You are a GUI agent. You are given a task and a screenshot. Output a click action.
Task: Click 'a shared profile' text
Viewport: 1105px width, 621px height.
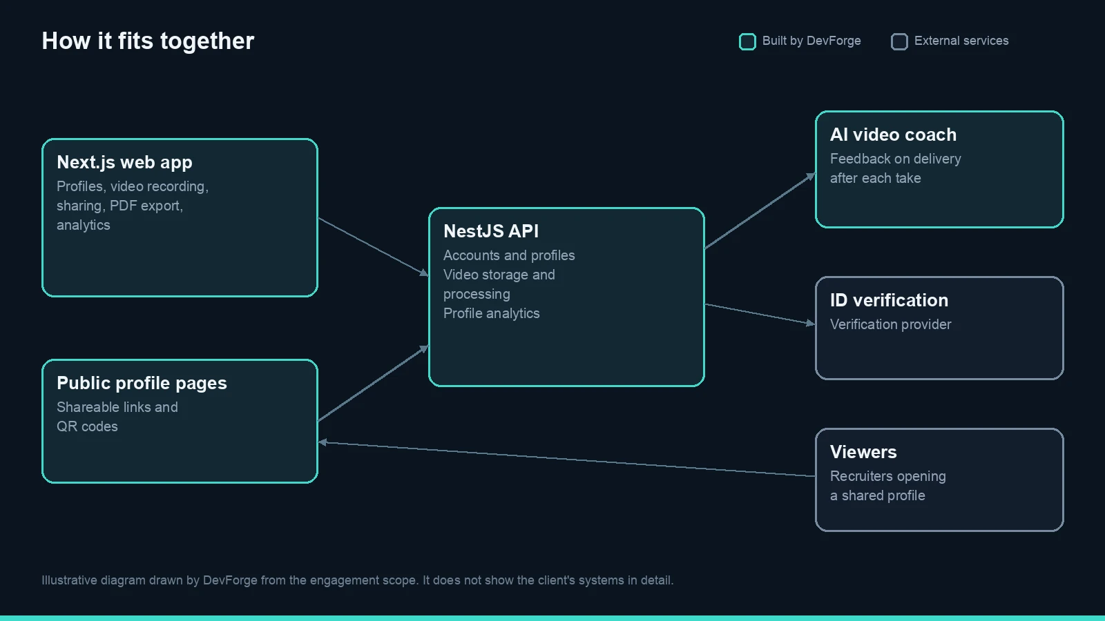(878, 495)
